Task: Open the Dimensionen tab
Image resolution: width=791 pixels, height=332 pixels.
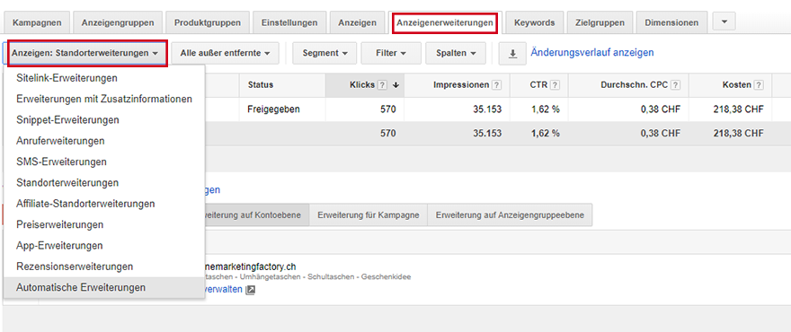Action: (x=671, y=22)
